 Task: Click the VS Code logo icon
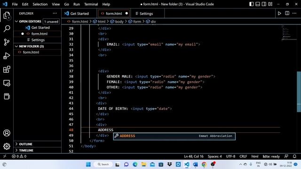5,4
